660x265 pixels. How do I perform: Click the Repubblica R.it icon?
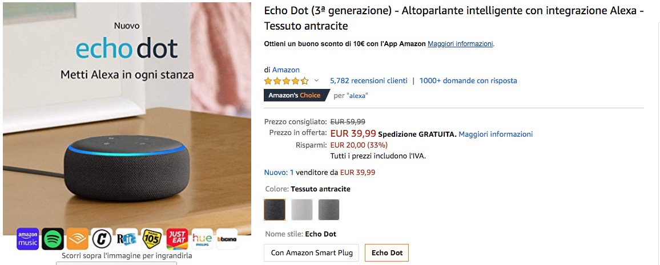click(x=127, y=239)
